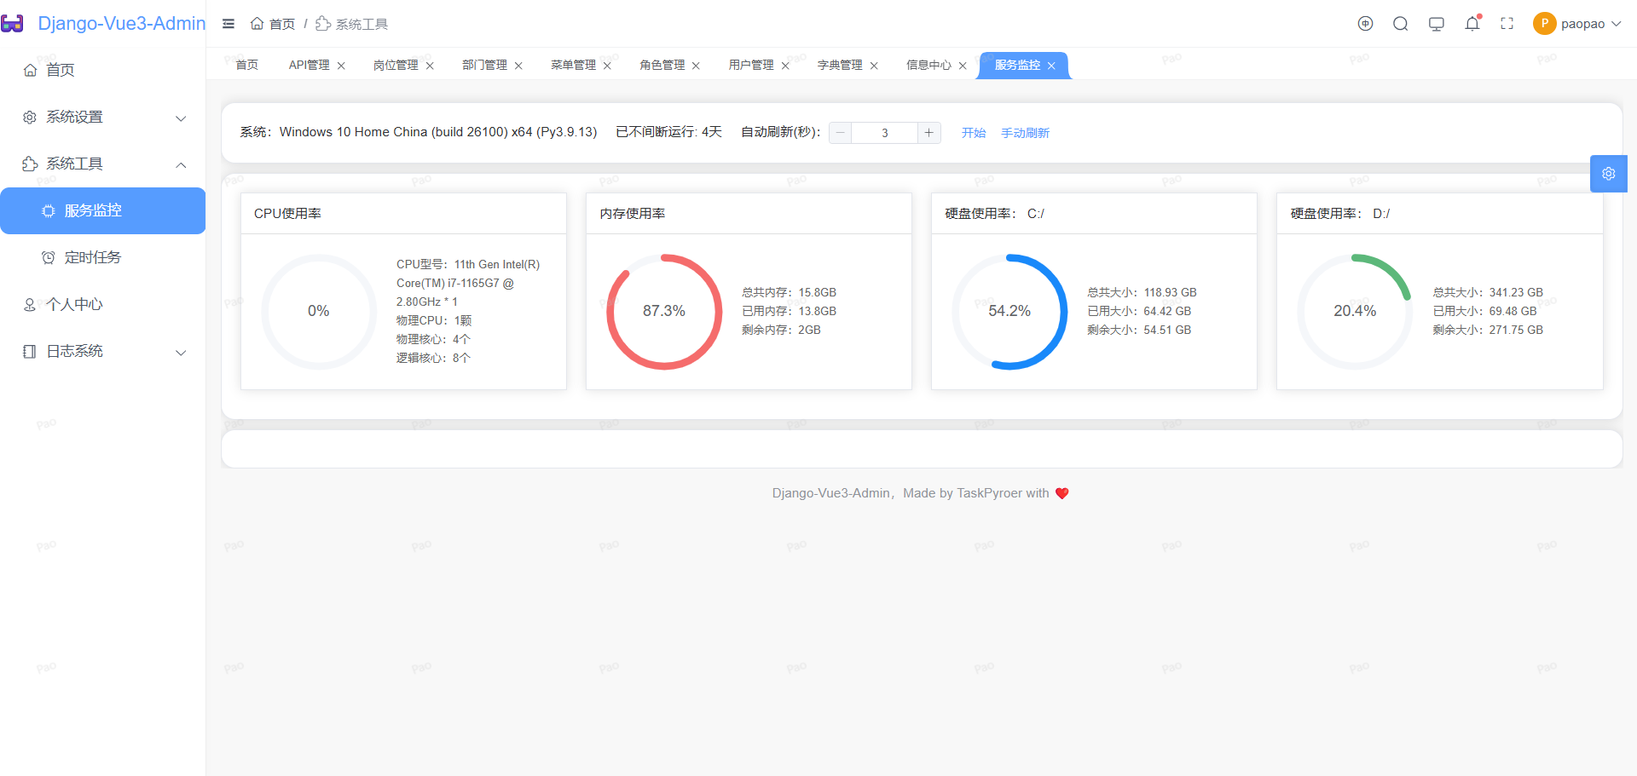Click 开始 to start auto refresh
The image size is (1637, 776).
tap(974, 133)
